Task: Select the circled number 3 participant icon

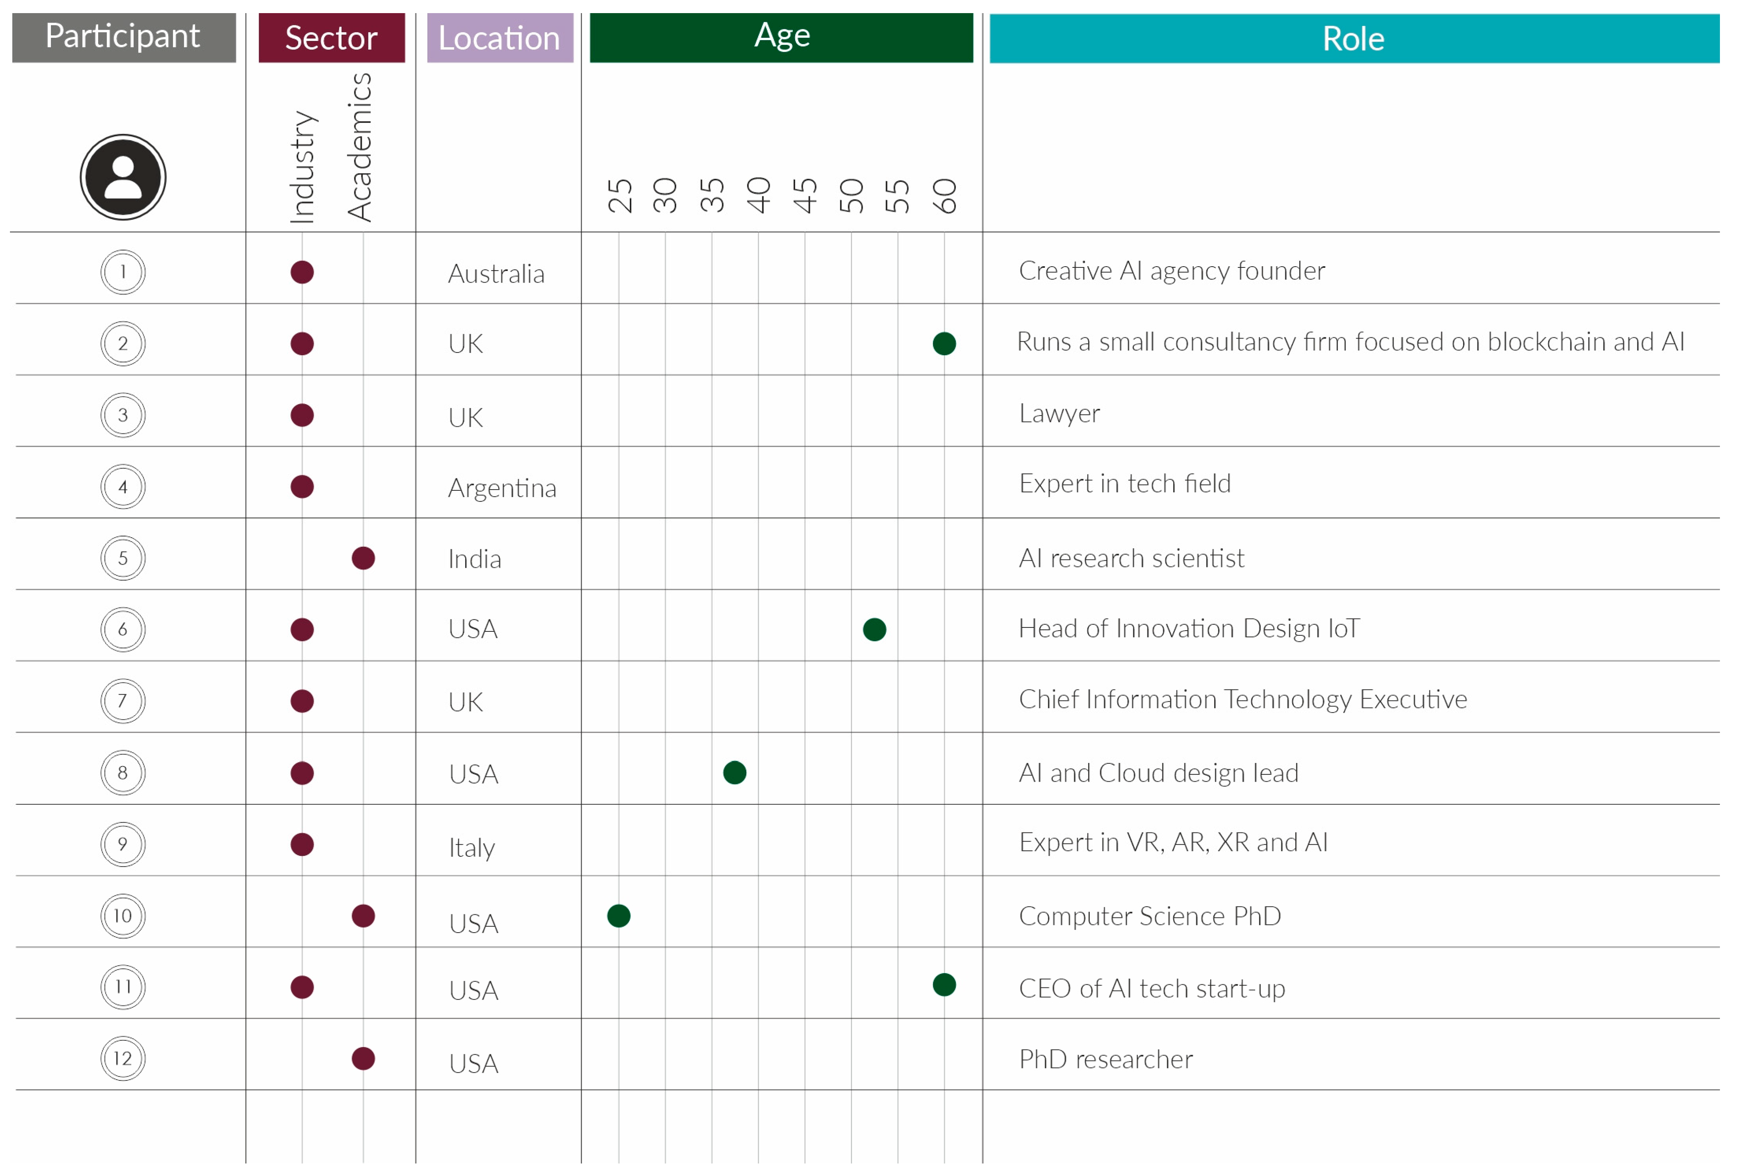Action: (123, 415)
